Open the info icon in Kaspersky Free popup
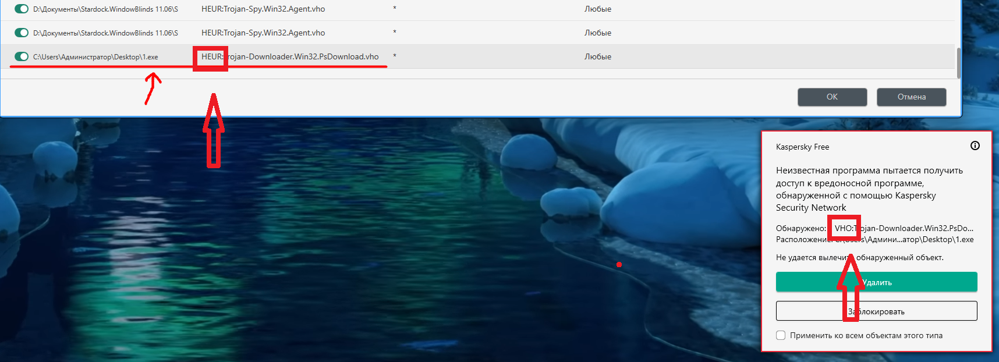The image size is (999, 362). pos(975,145)
